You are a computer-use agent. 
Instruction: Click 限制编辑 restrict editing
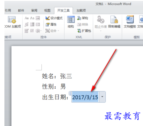[114, 22]
